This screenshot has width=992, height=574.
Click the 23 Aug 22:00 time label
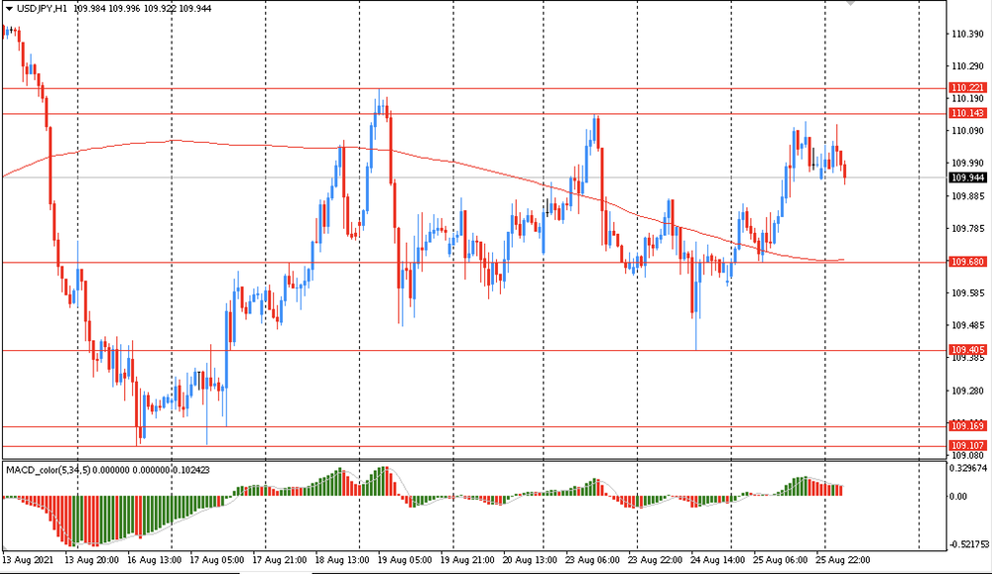coord(655,560)
